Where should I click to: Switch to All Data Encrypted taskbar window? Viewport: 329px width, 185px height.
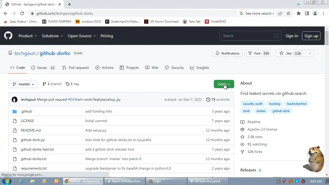pos(208,181)
